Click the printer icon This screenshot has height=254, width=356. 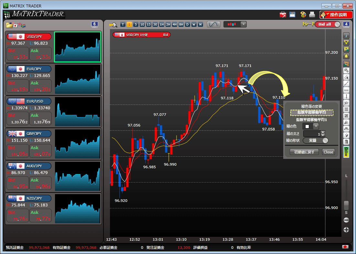(312, 15)
